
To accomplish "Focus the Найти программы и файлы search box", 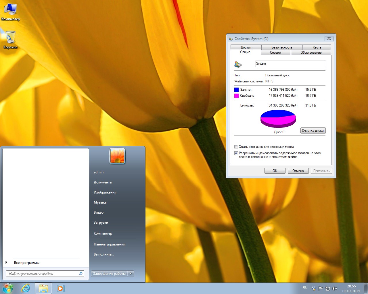I will [43, 274].
